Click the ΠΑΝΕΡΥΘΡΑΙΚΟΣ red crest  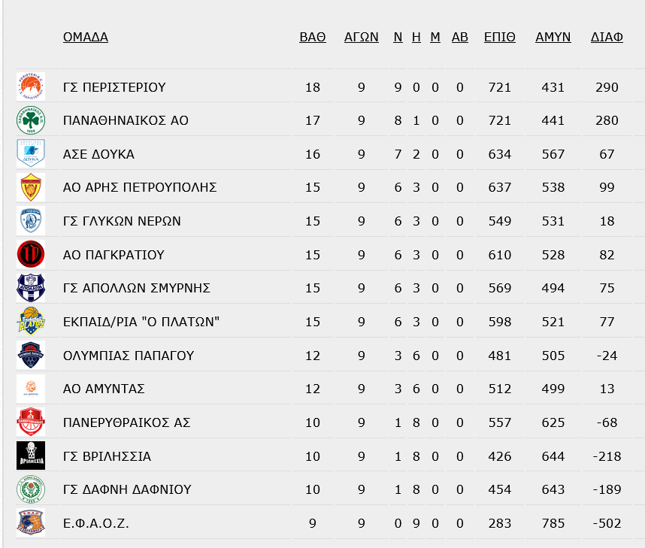tap(31, 422)
